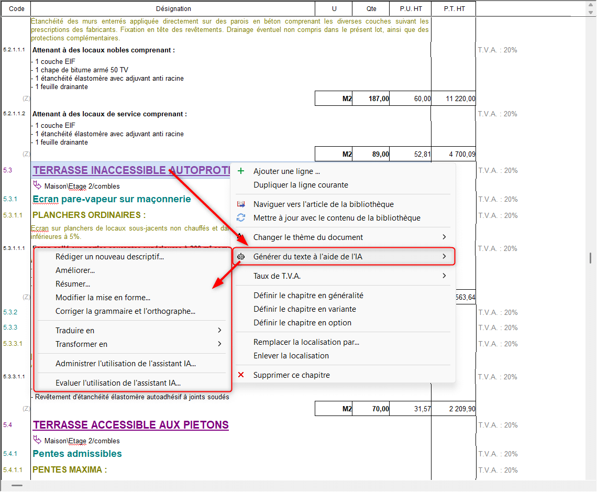Select Dupliquer la ligne courante
Image resolution: width=597 pixels, height=492 pixels.
(301, 185)
